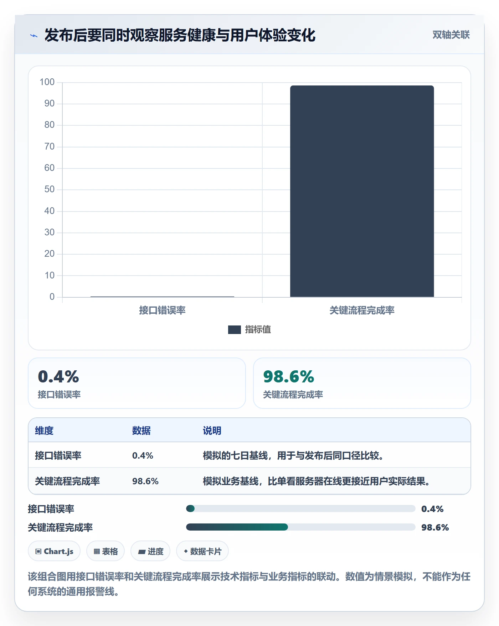Click the 维度 table column header

[44, 431]
